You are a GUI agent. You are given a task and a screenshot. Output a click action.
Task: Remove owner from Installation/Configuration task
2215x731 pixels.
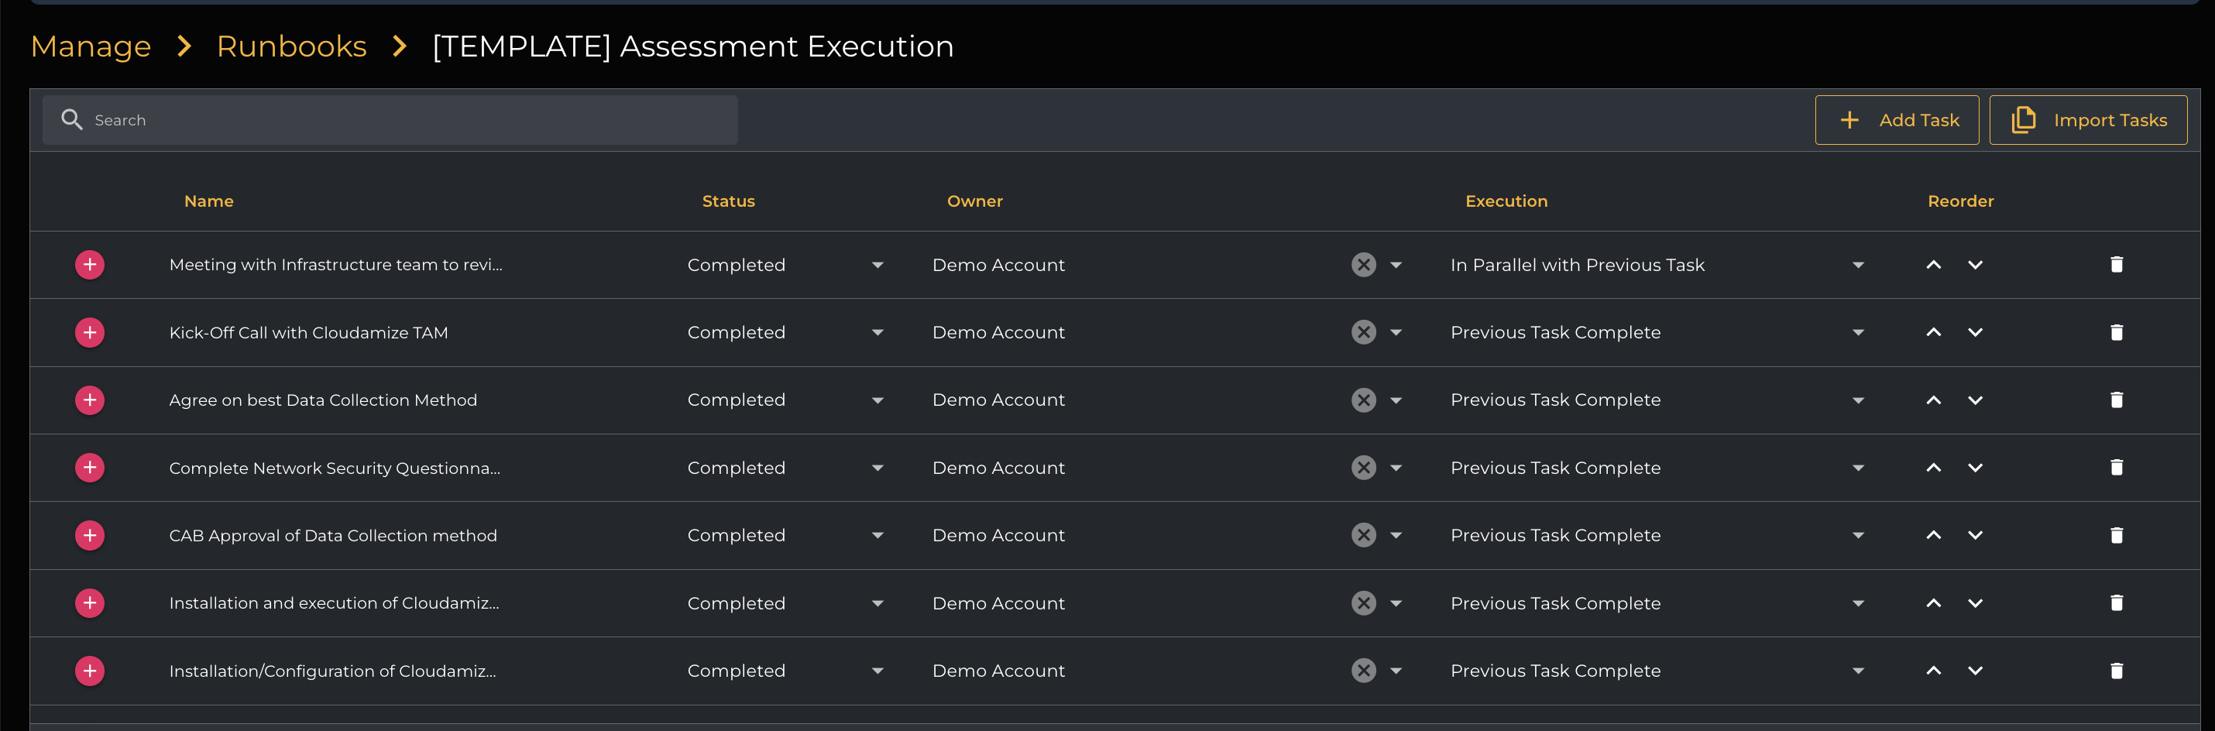pos(1363,671)
